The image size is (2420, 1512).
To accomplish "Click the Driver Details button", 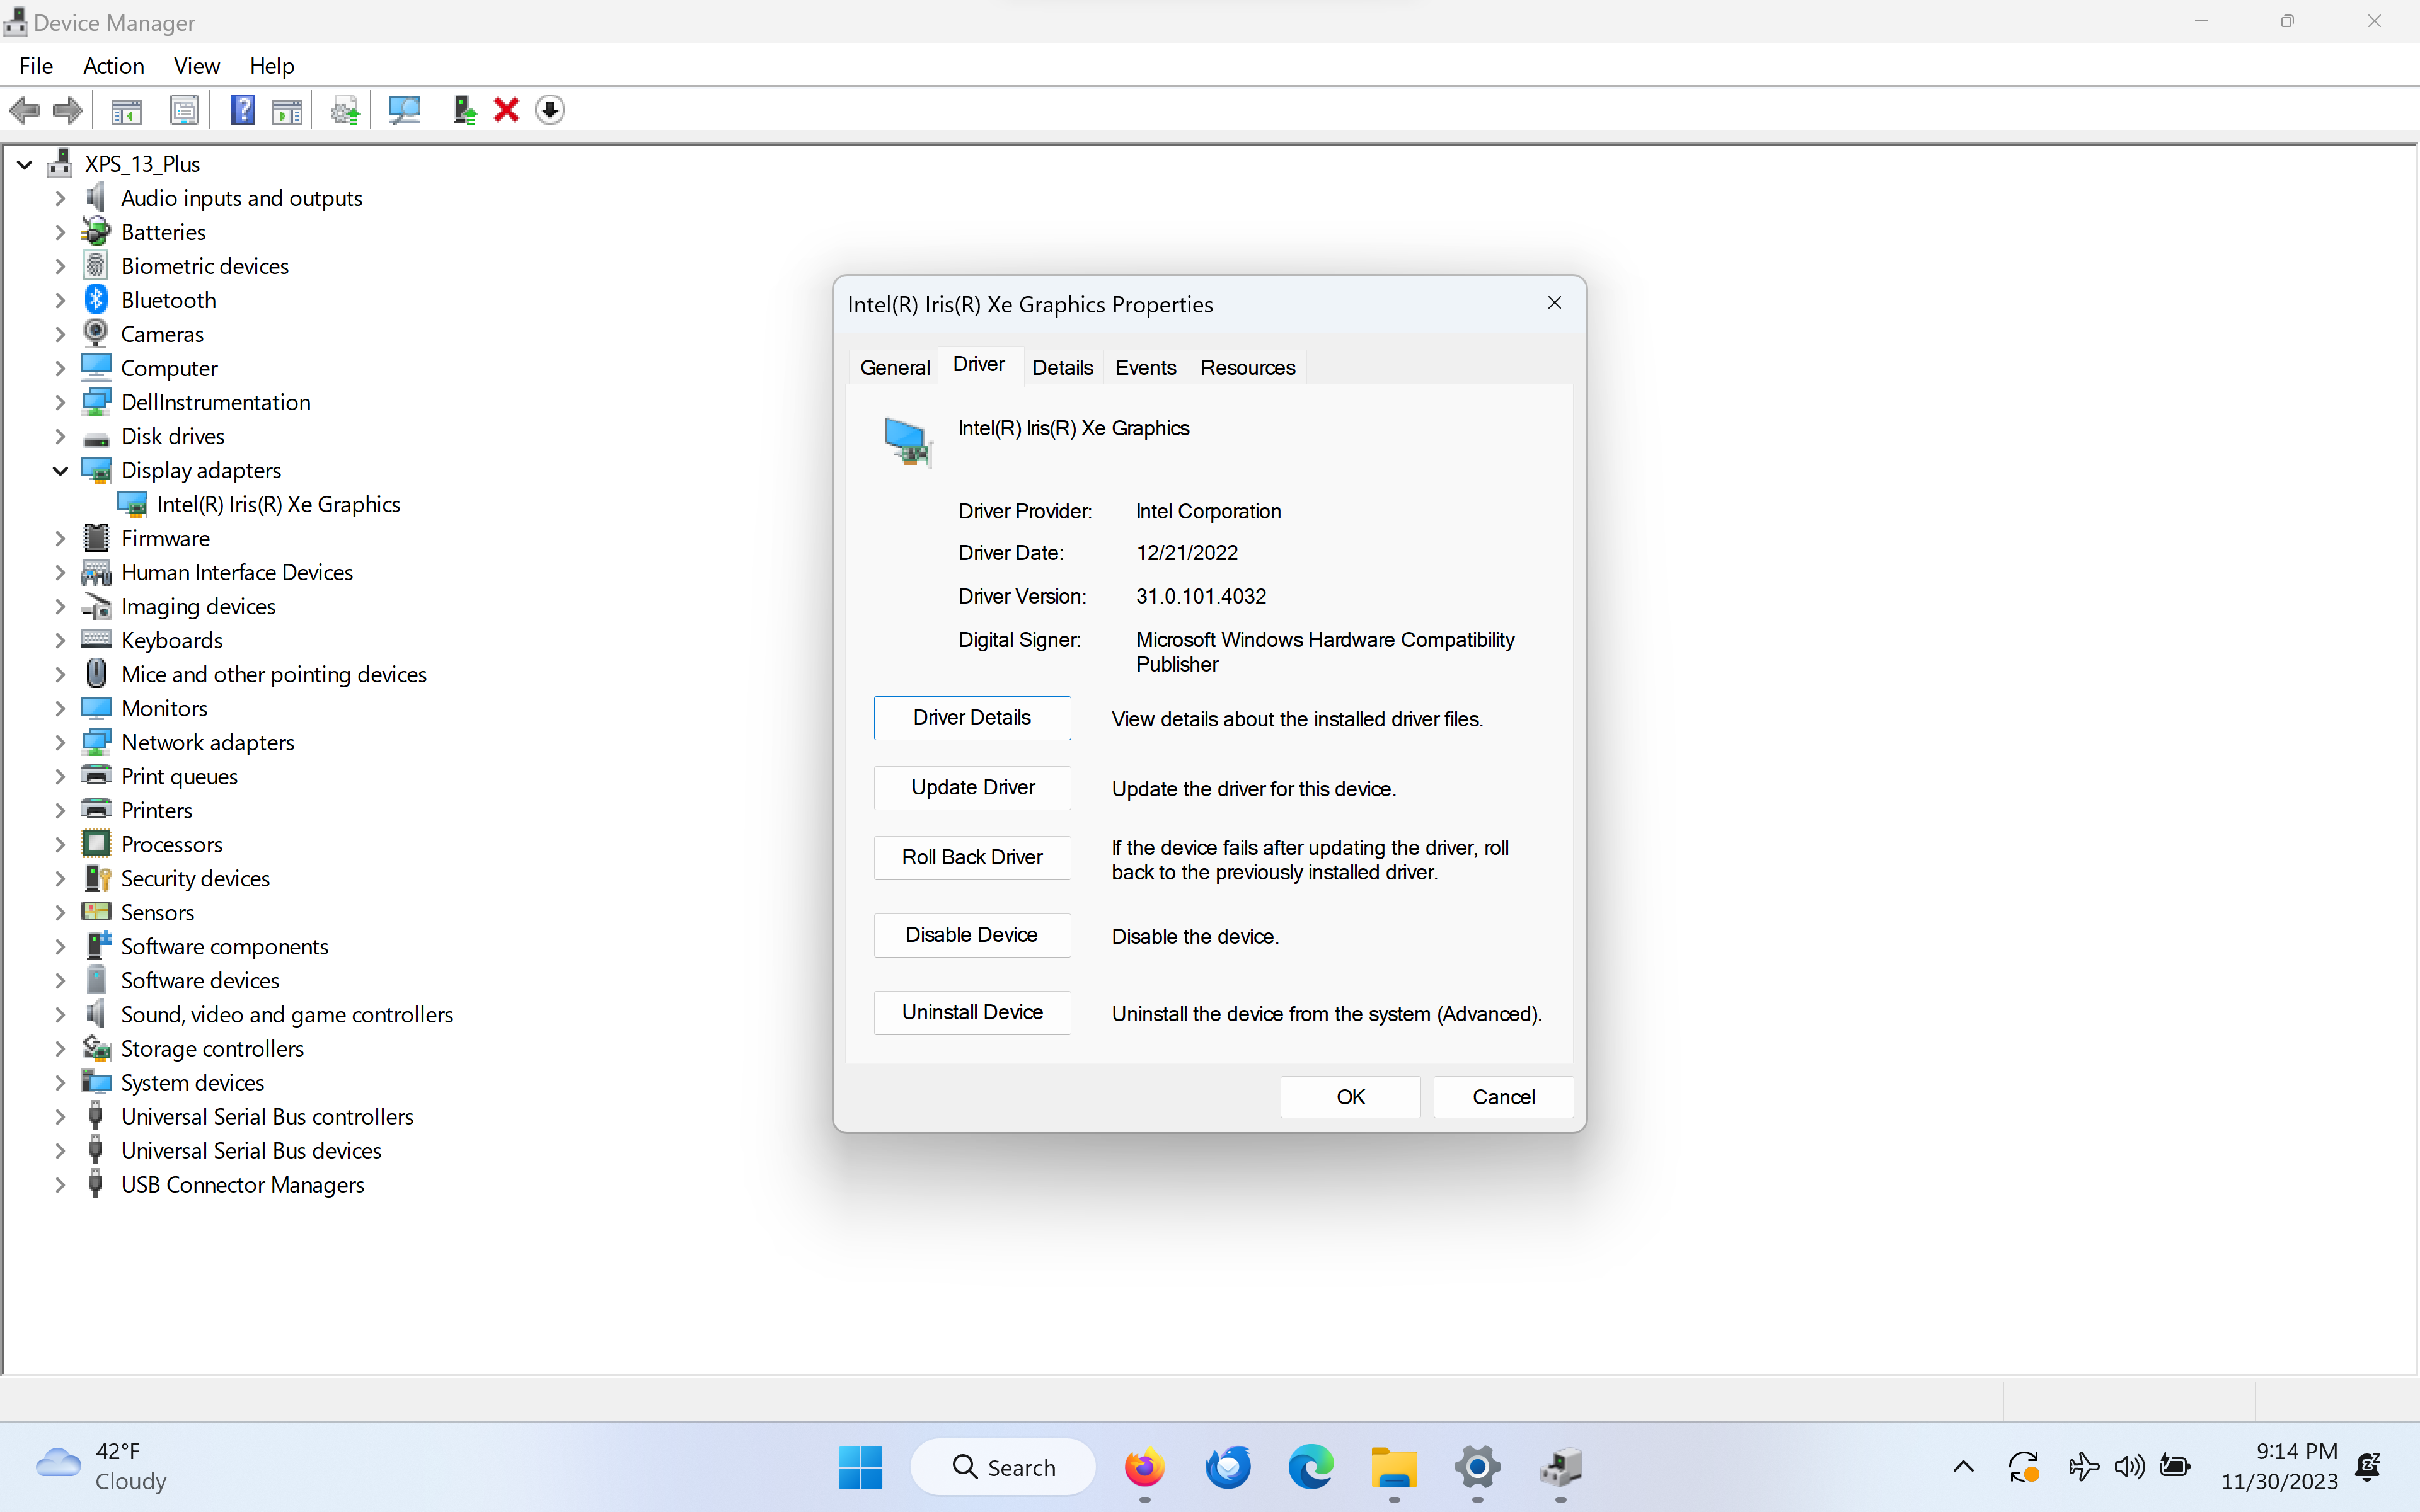I will pos(971,717).
